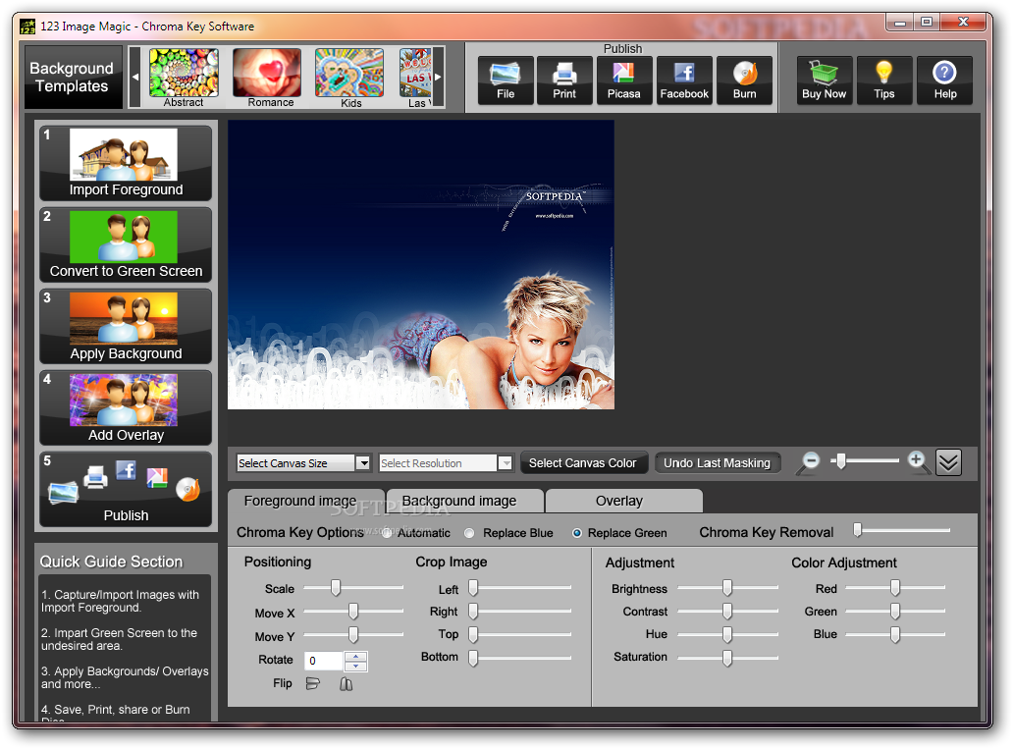This screenshot has width=1013, height=749.
Task: Click the Brightness slider
Action: pyautogui.click(x=727, y=587)
